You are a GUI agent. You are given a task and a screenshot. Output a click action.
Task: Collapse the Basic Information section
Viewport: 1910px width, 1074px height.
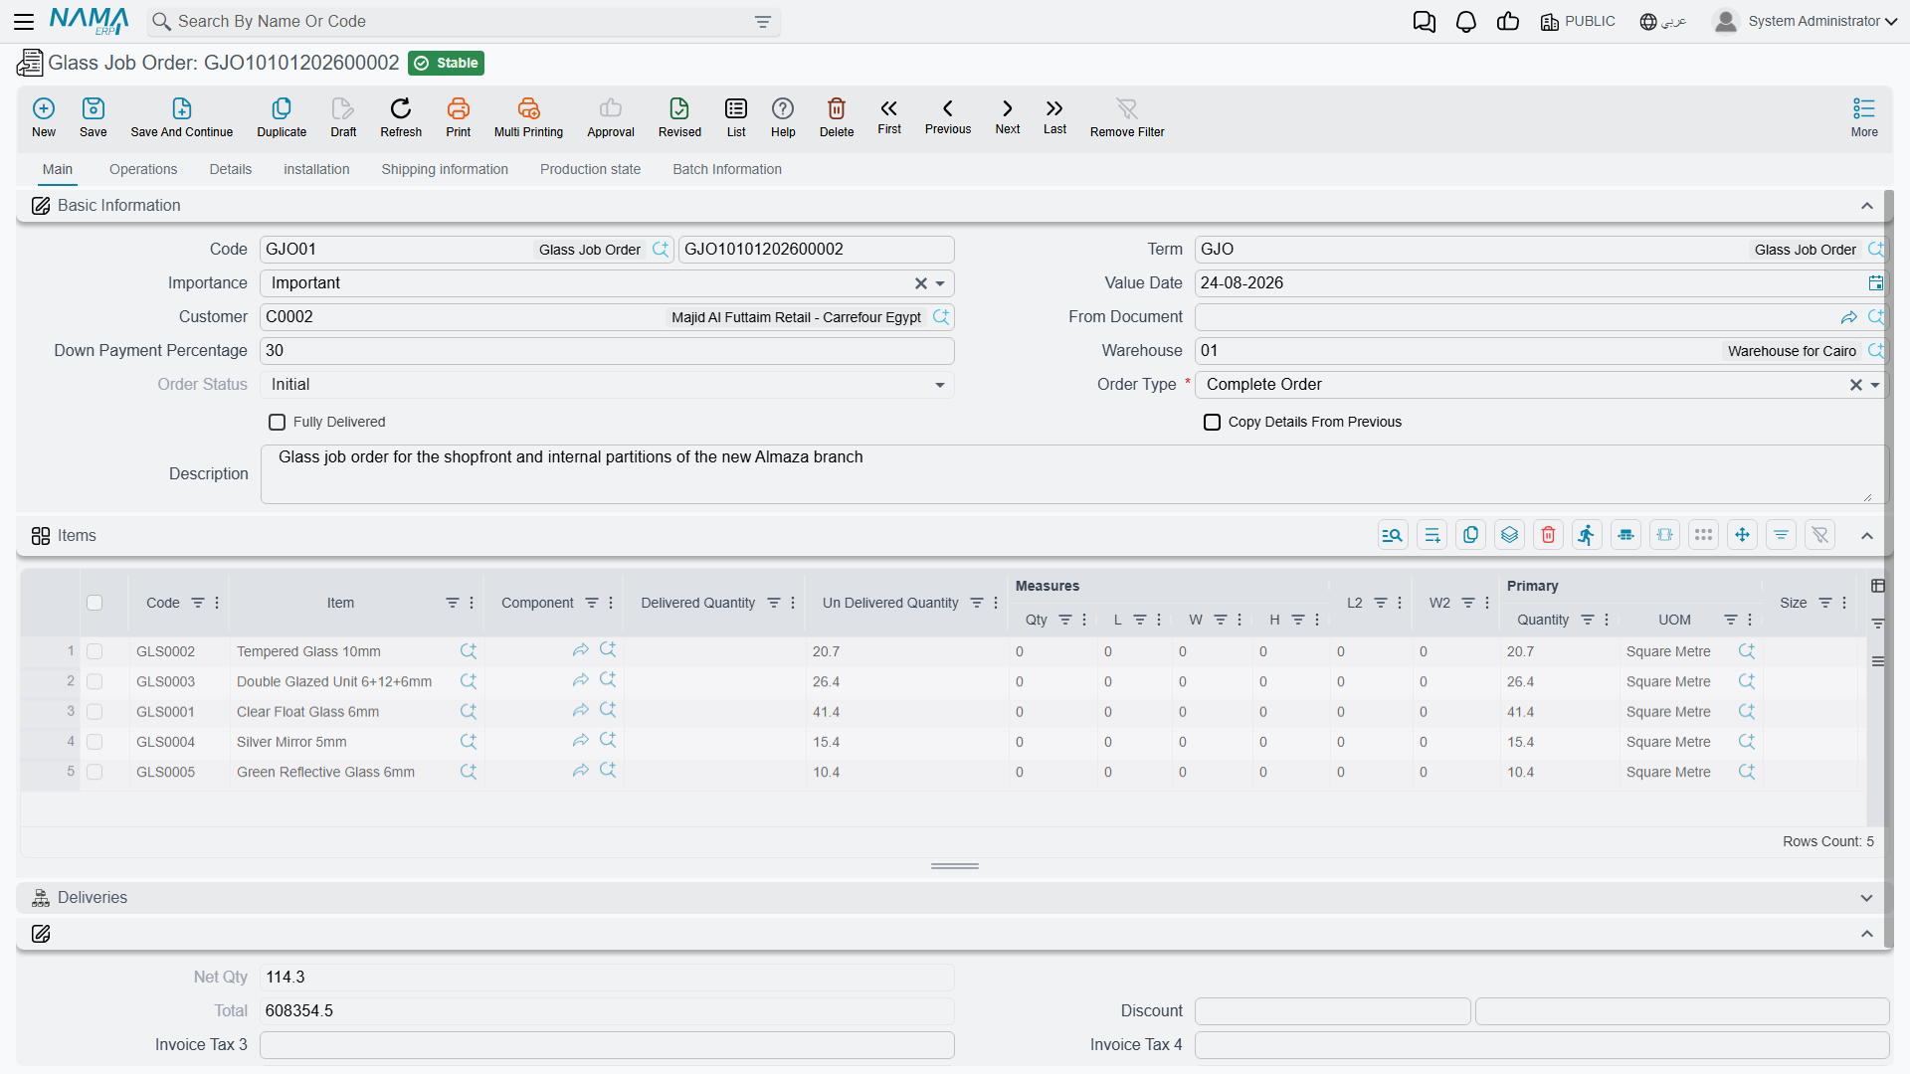pyautogui.click(x=1867, y=206)
